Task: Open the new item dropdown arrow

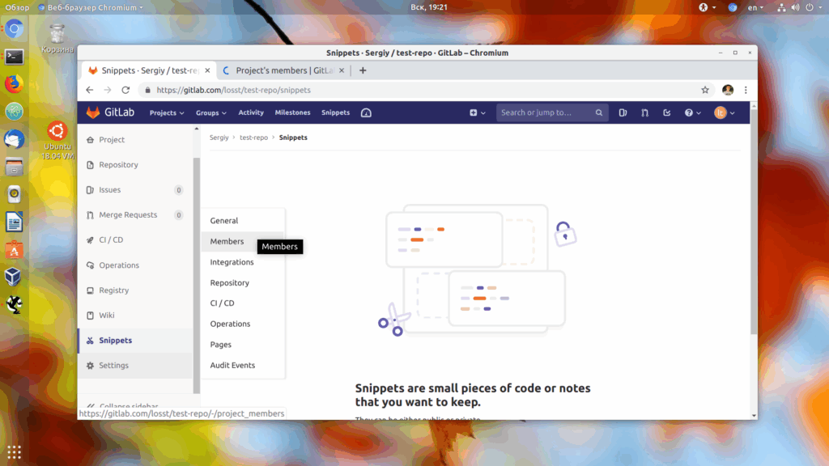Action: tap(483, 113)
